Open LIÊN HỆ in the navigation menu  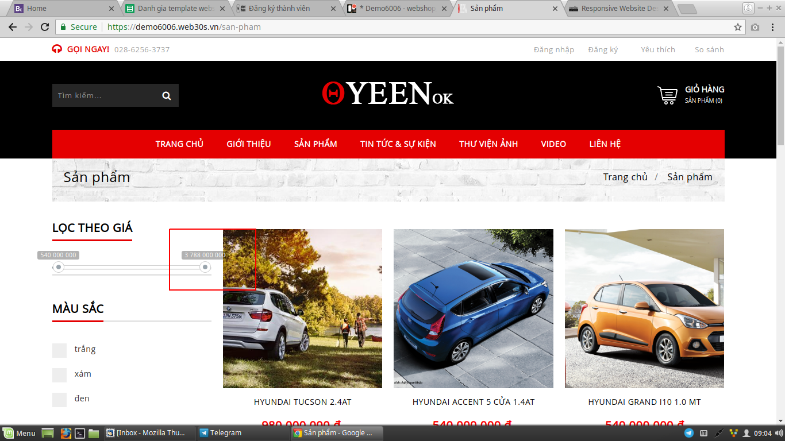605,144
